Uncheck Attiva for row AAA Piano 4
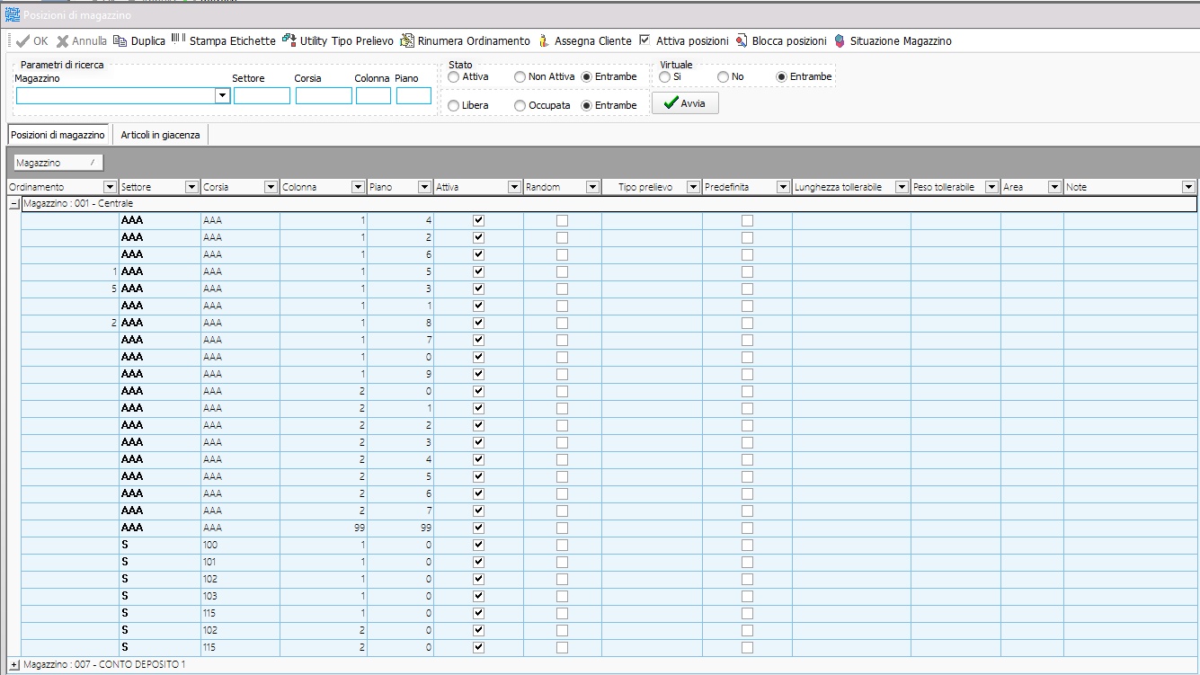 (x=478, y=220)
